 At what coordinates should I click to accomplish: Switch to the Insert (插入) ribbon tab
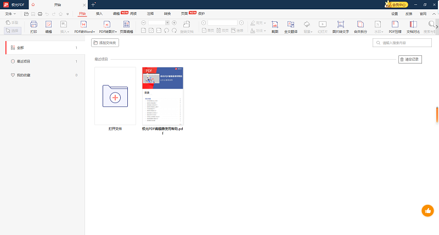click(x=99, y=13)
